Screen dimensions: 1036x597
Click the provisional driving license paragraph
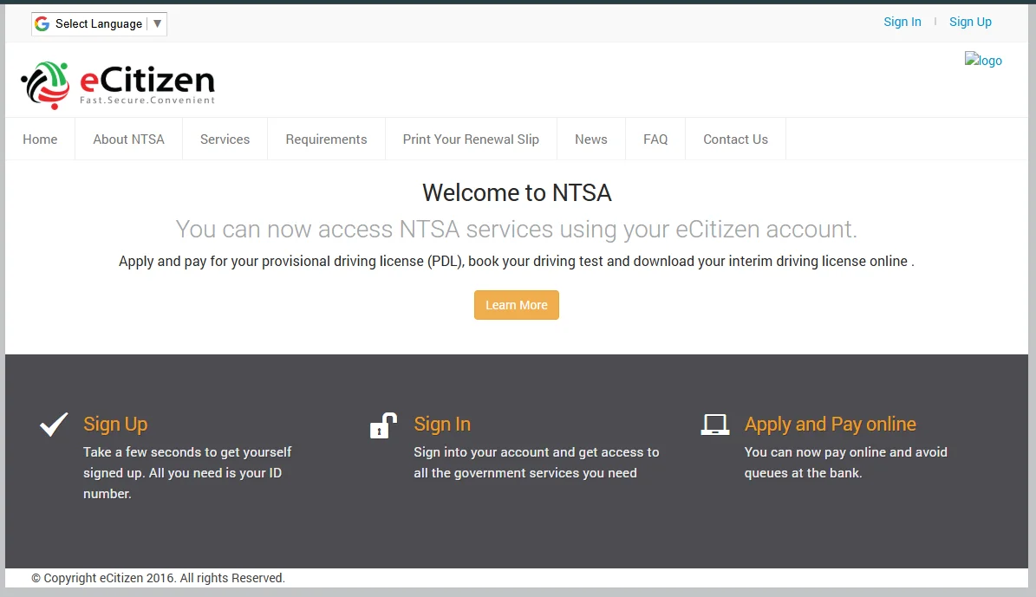tap(517, 262)
